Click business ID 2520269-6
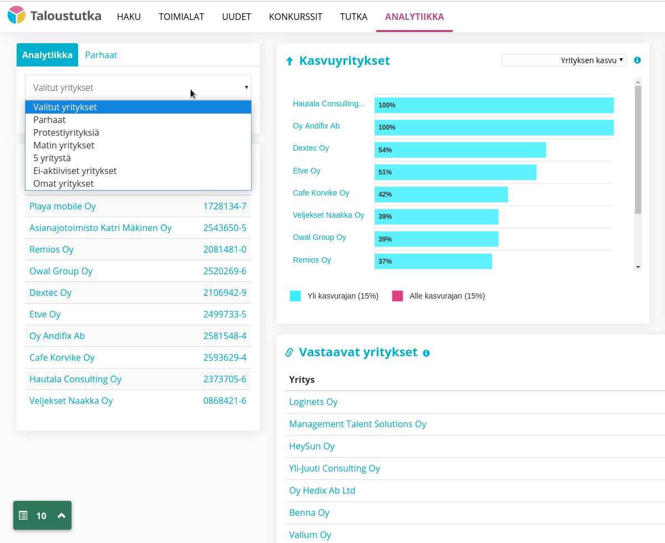This screenshot has width=665, height=543. [x=224, y=271]
